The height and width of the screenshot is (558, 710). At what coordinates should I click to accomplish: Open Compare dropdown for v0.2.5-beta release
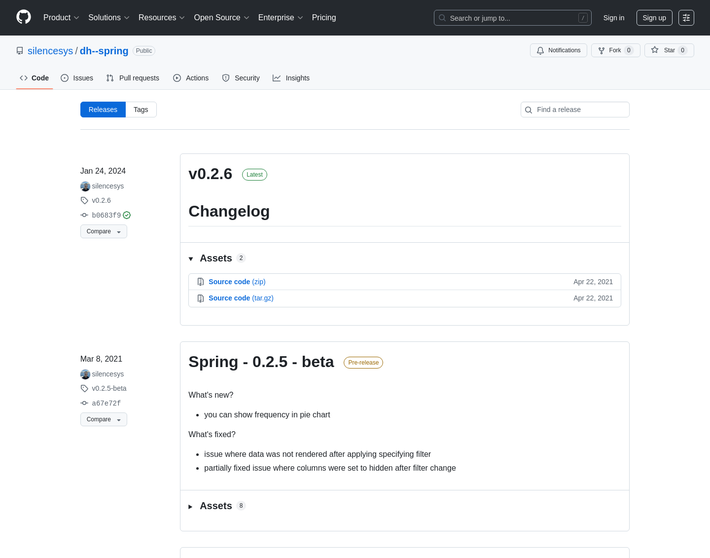click(104, 419)
